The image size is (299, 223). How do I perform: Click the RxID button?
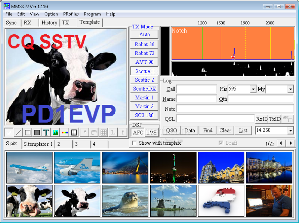tap(262, 119)
